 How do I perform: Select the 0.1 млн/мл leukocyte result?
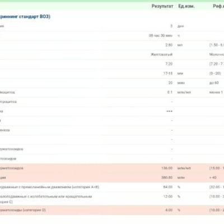pos(170,92)
